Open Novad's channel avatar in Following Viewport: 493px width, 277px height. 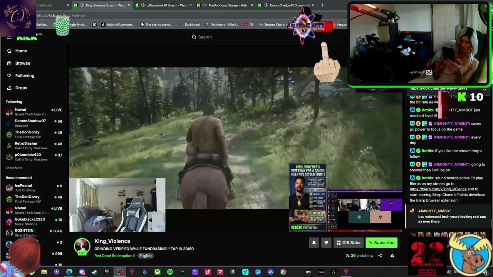[x=9, y=112]
